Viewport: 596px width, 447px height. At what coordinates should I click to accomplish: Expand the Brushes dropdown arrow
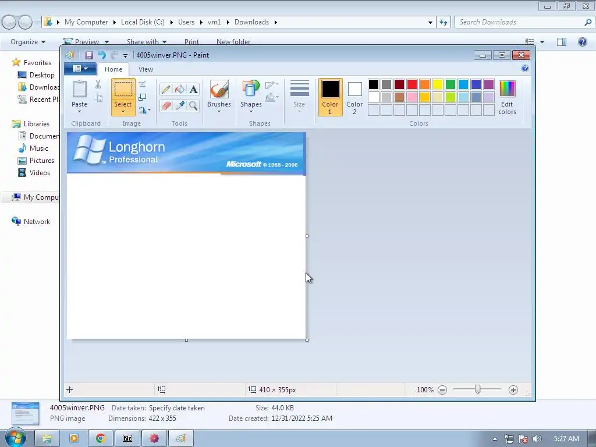pos(219,111)
